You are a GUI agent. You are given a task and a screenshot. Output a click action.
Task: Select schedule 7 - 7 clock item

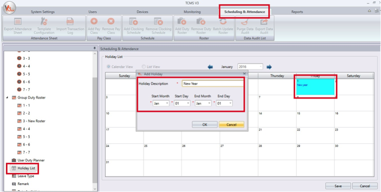[24, 89]
